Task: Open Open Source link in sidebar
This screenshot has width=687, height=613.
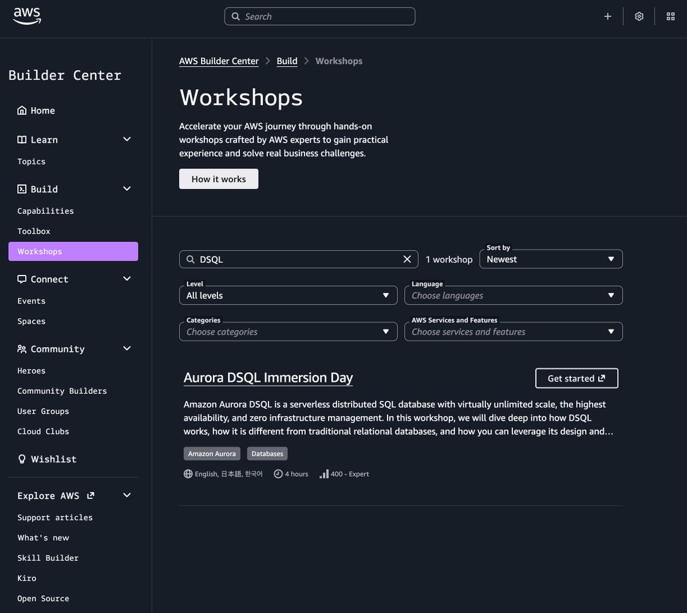Action: (x=43, y=599)
